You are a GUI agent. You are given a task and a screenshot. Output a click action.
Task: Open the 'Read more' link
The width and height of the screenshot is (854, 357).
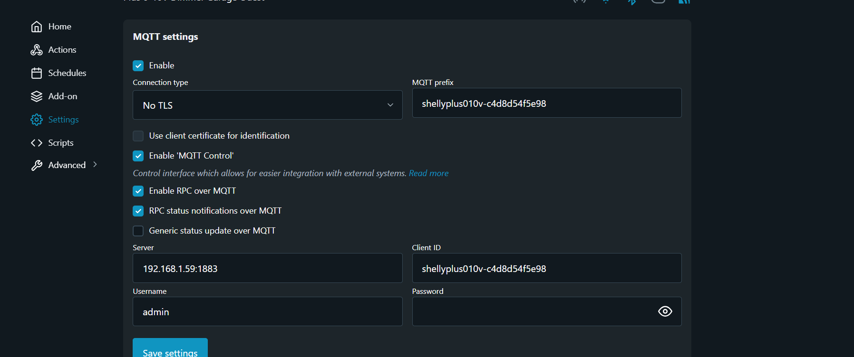click(x=428, y=173)
